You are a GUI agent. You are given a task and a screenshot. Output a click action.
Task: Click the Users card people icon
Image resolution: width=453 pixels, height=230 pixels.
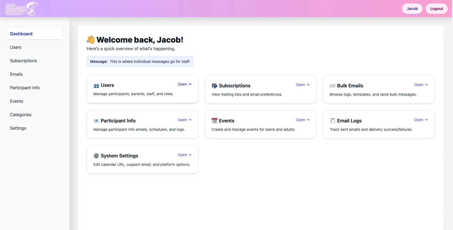point(96,85)
